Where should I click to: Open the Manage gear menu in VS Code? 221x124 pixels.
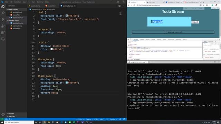(3, 114)
